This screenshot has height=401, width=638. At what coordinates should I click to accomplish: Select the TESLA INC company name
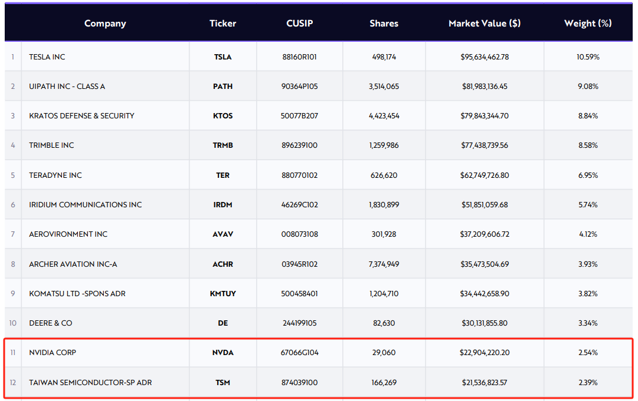(47, 57)
